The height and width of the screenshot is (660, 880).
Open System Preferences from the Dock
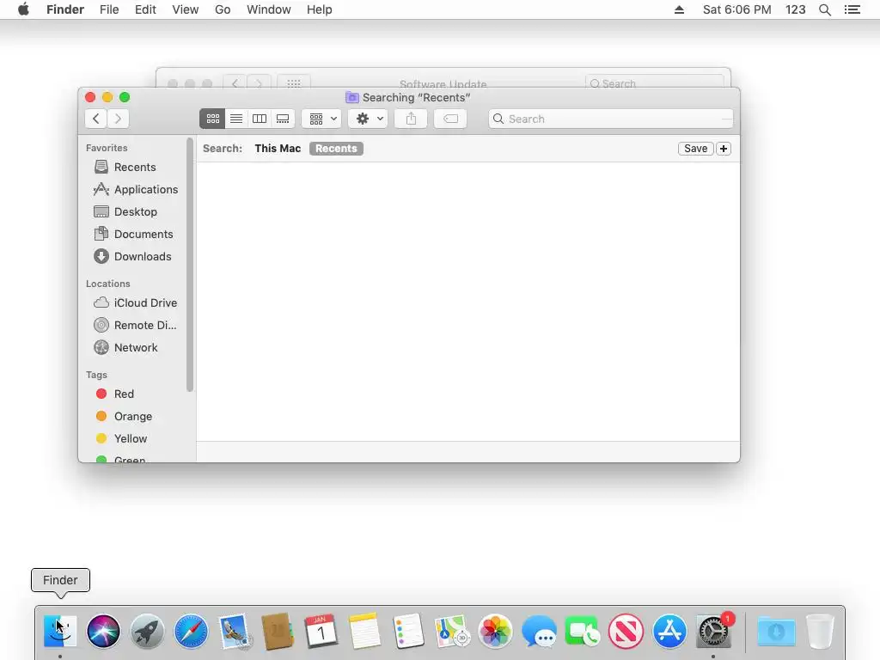[712, 631]
